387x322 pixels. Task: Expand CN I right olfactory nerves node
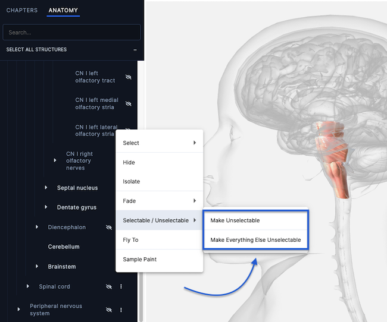(55, 160)
